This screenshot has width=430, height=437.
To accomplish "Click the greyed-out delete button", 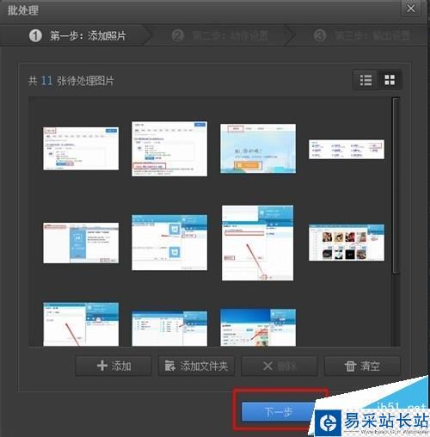I will point(279,366).
